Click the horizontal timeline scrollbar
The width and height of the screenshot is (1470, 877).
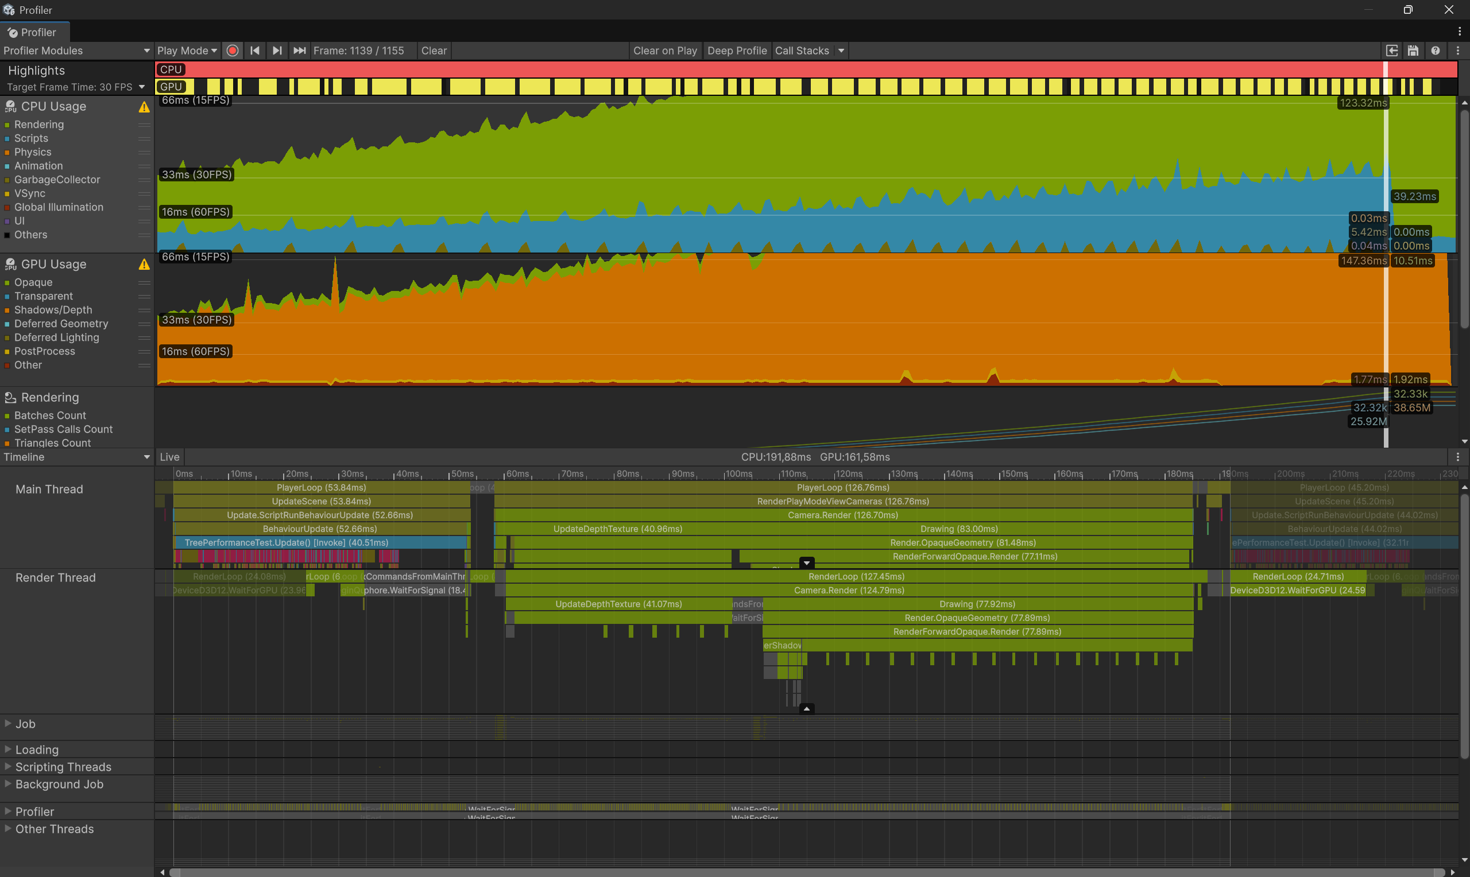coord(806,872)
